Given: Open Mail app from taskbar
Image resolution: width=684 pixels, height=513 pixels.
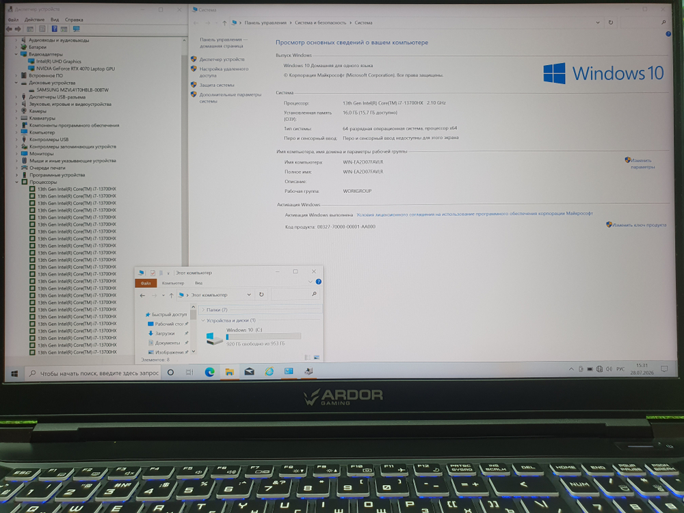Looking at the screenshot, I should coord(249,371).
